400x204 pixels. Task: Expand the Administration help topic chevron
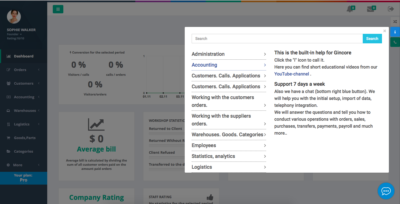(265, 54)
